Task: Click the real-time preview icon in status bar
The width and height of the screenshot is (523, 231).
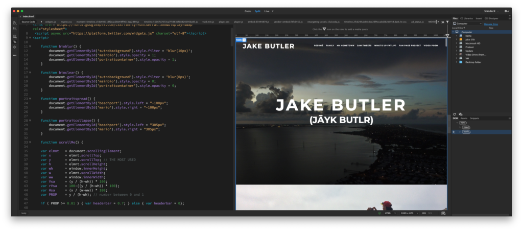Action: (442, 213)
